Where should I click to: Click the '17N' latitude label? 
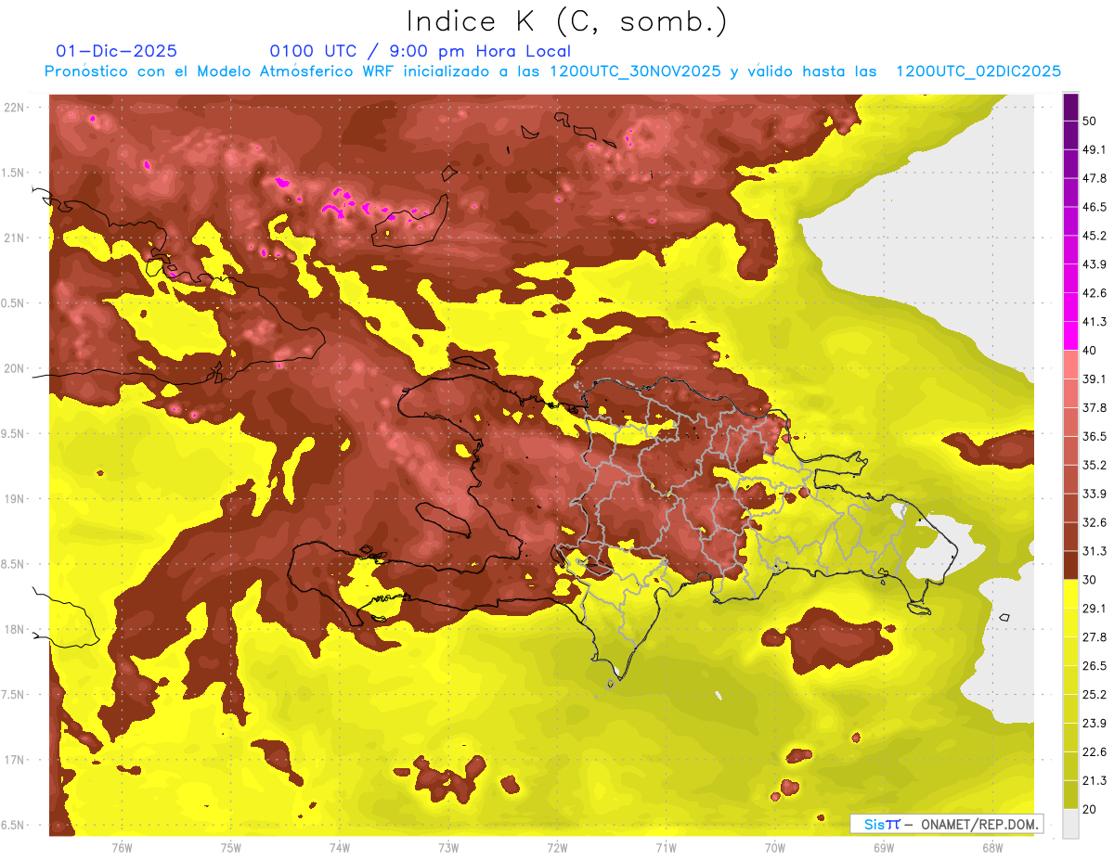(16, 760)
